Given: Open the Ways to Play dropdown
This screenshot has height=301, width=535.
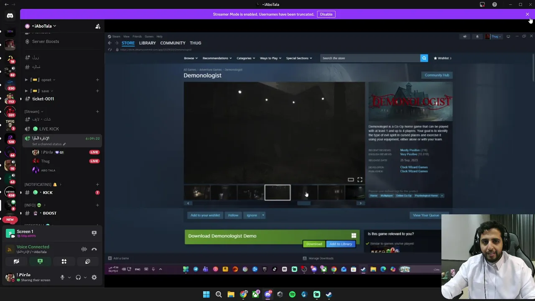Looking at the screenshot, I should [270, 58].
